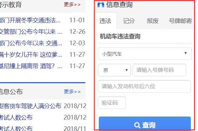Image resolution: width=198 pixels, height=131 pixels.
Task: Switch to the 记分 tab
Action: (129, 21)
